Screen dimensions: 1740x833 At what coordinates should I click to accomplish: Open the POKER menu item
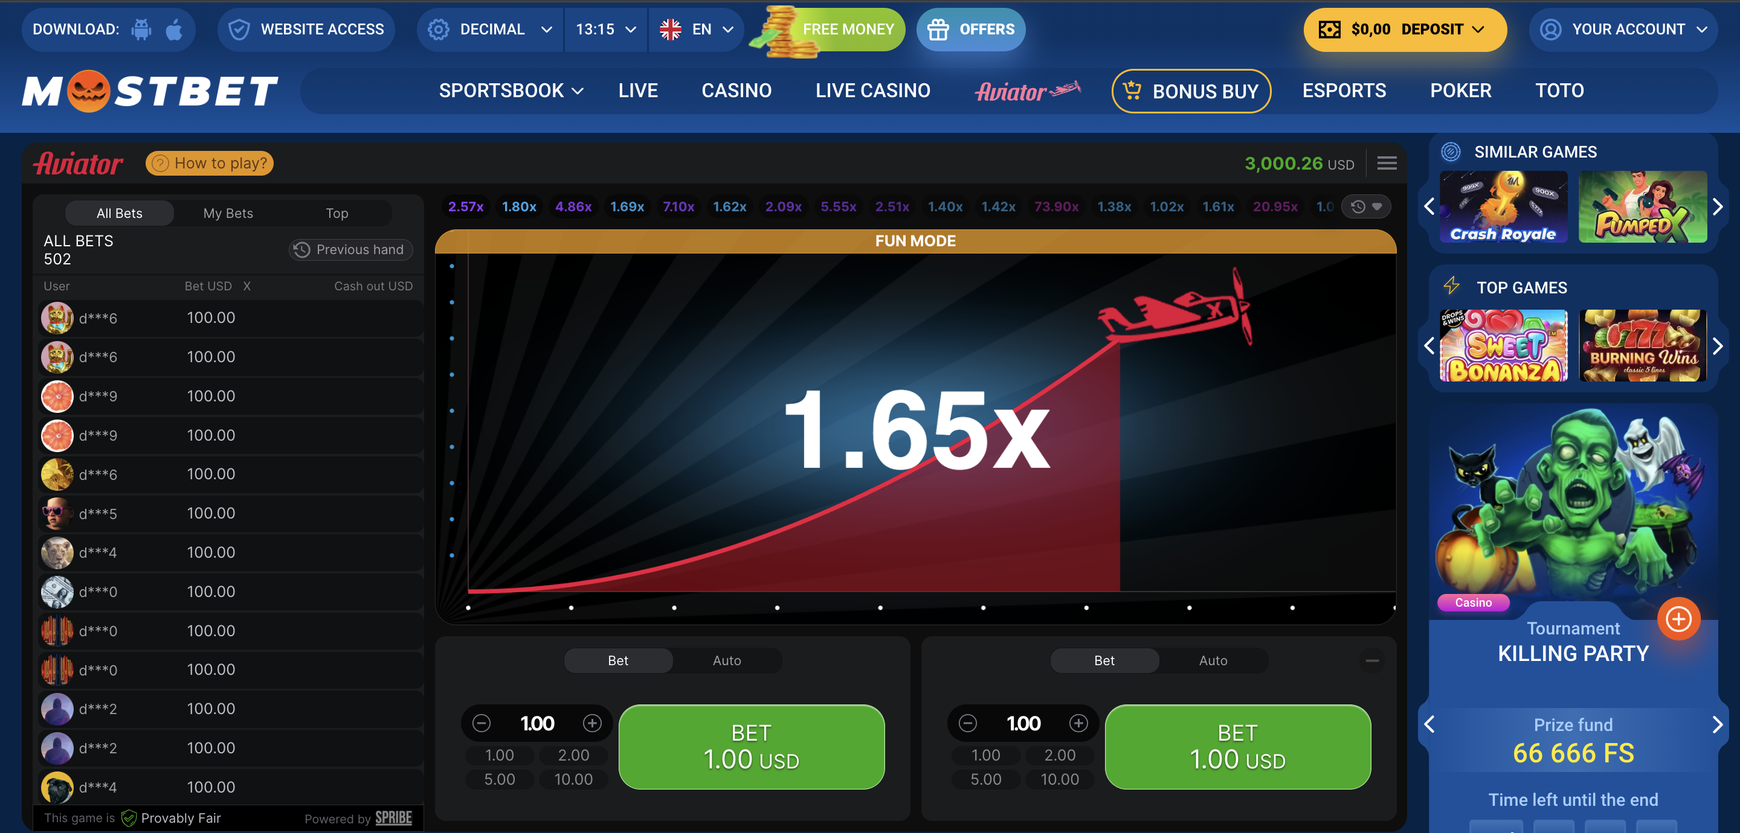point(1460,91)
